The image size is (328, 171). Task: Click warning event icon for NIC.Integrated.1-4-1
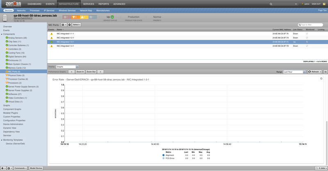[52, 46]
